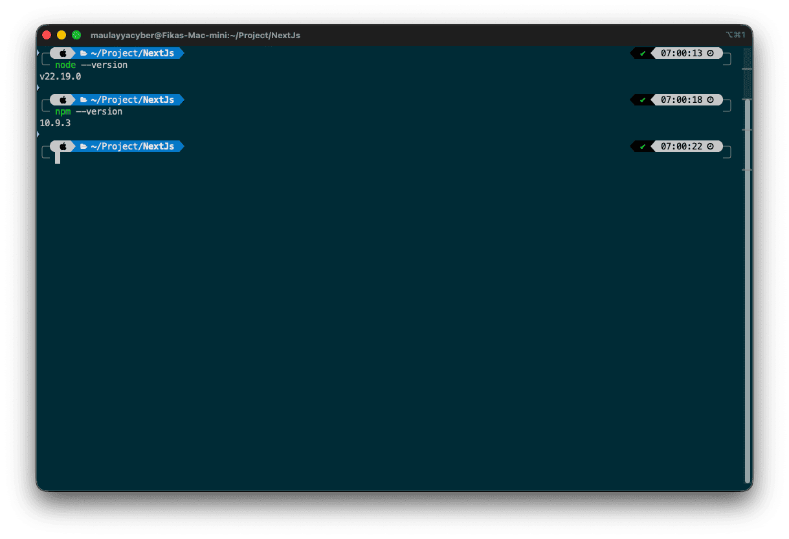
Task: Click the folder icon in the third prompt line
Action: pyautogui.click(x=84, y=146)
